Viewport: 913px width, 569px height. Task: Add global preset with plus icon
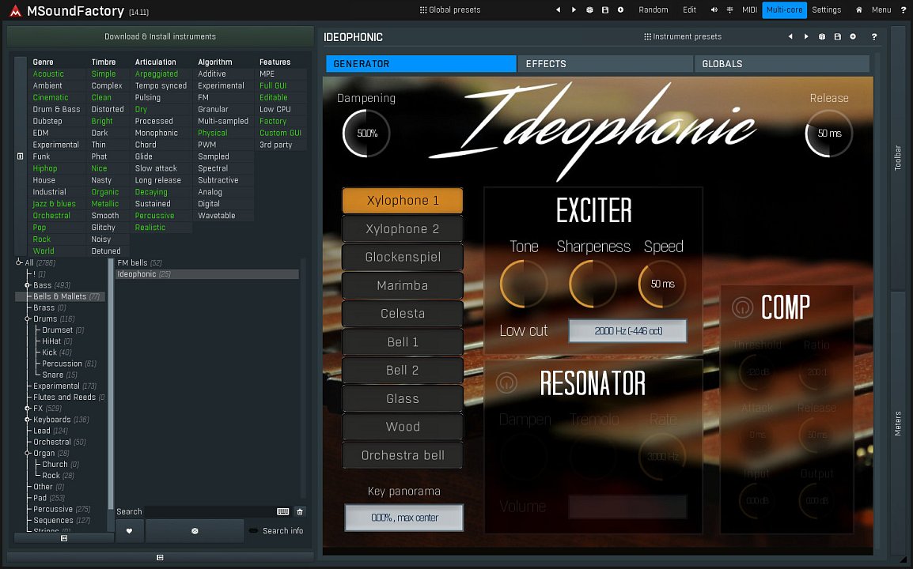(x=621, y=10)
